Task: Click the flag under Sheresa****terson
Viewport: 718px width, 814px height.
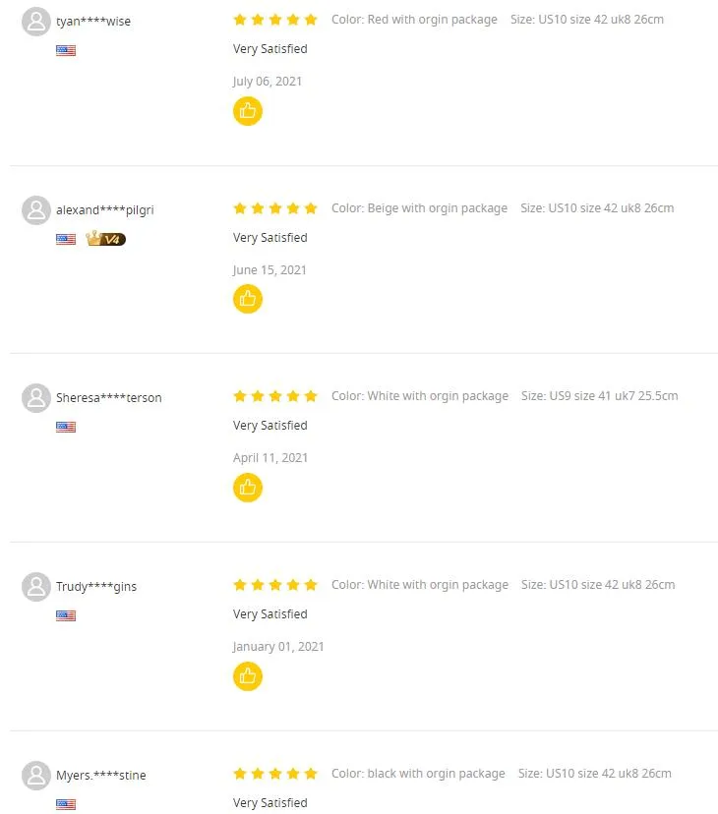Action: click(66, 427)
